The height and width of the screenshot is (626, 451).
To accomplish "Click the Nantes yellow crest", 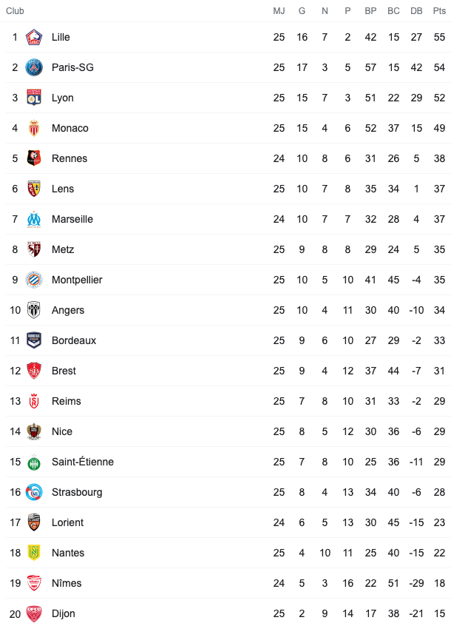I will (34, 553).
